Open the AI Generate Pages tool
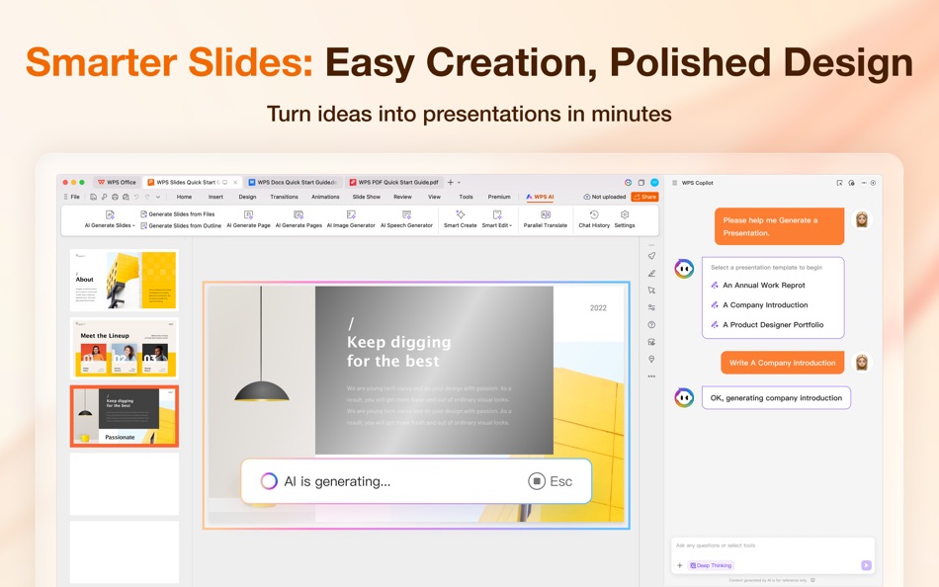The height and width of the screenshot is (587, 939). [x=299, y=219]
